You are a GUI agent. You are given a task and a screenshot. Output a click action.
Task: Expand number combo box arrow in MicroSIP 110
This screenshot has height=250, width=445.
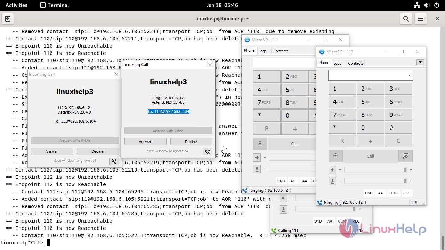click(410, 75)
